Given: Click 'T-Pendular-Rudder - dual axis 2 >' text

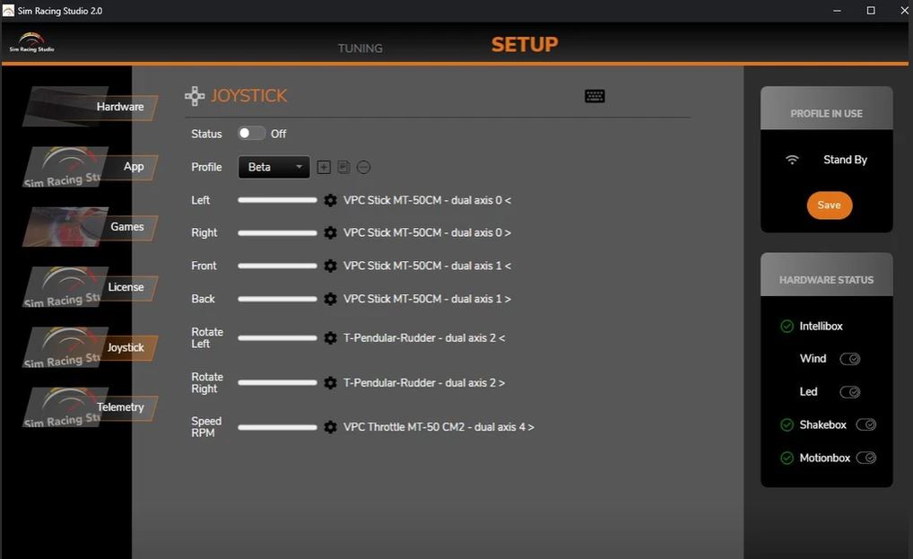Looking at the screenshot, I should click(424, 383).
